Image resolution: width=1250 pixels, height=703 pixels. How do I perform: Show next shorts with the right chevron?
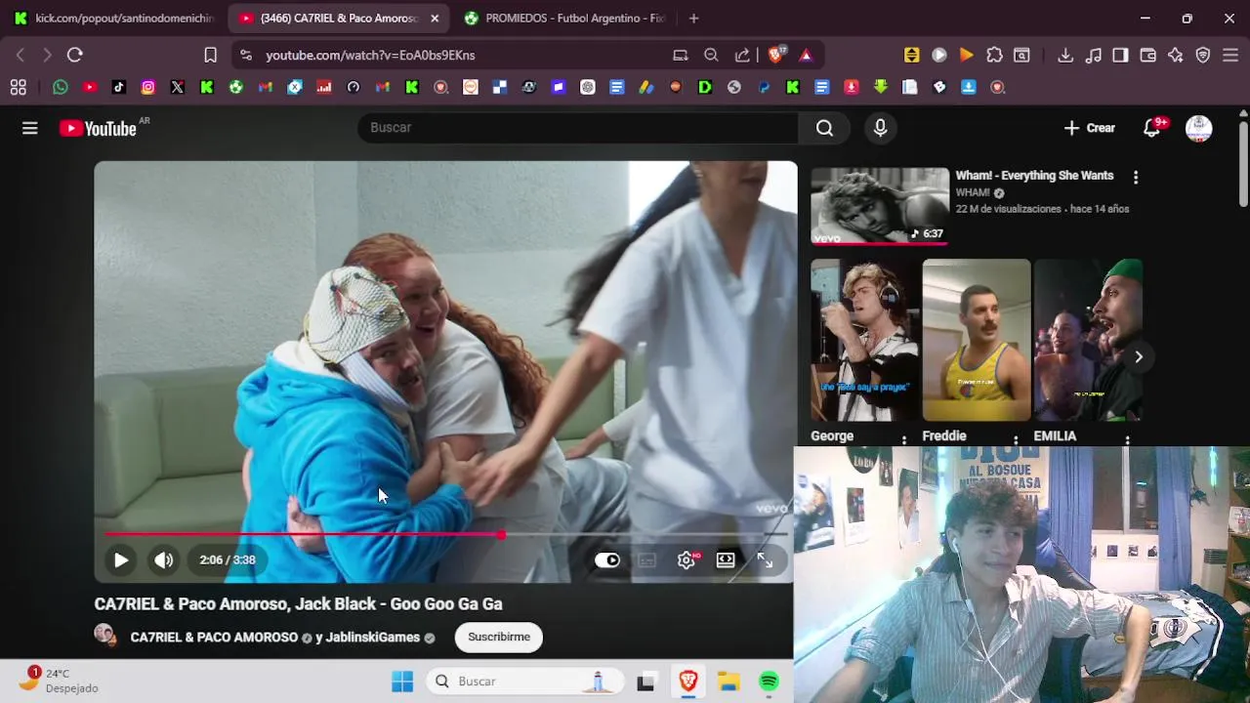tap(1139, 356)
